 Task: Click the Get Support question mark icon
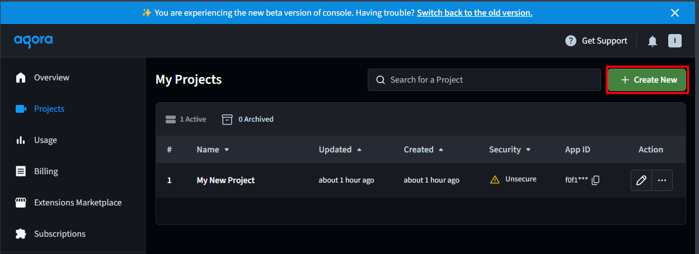click(571, 41)
